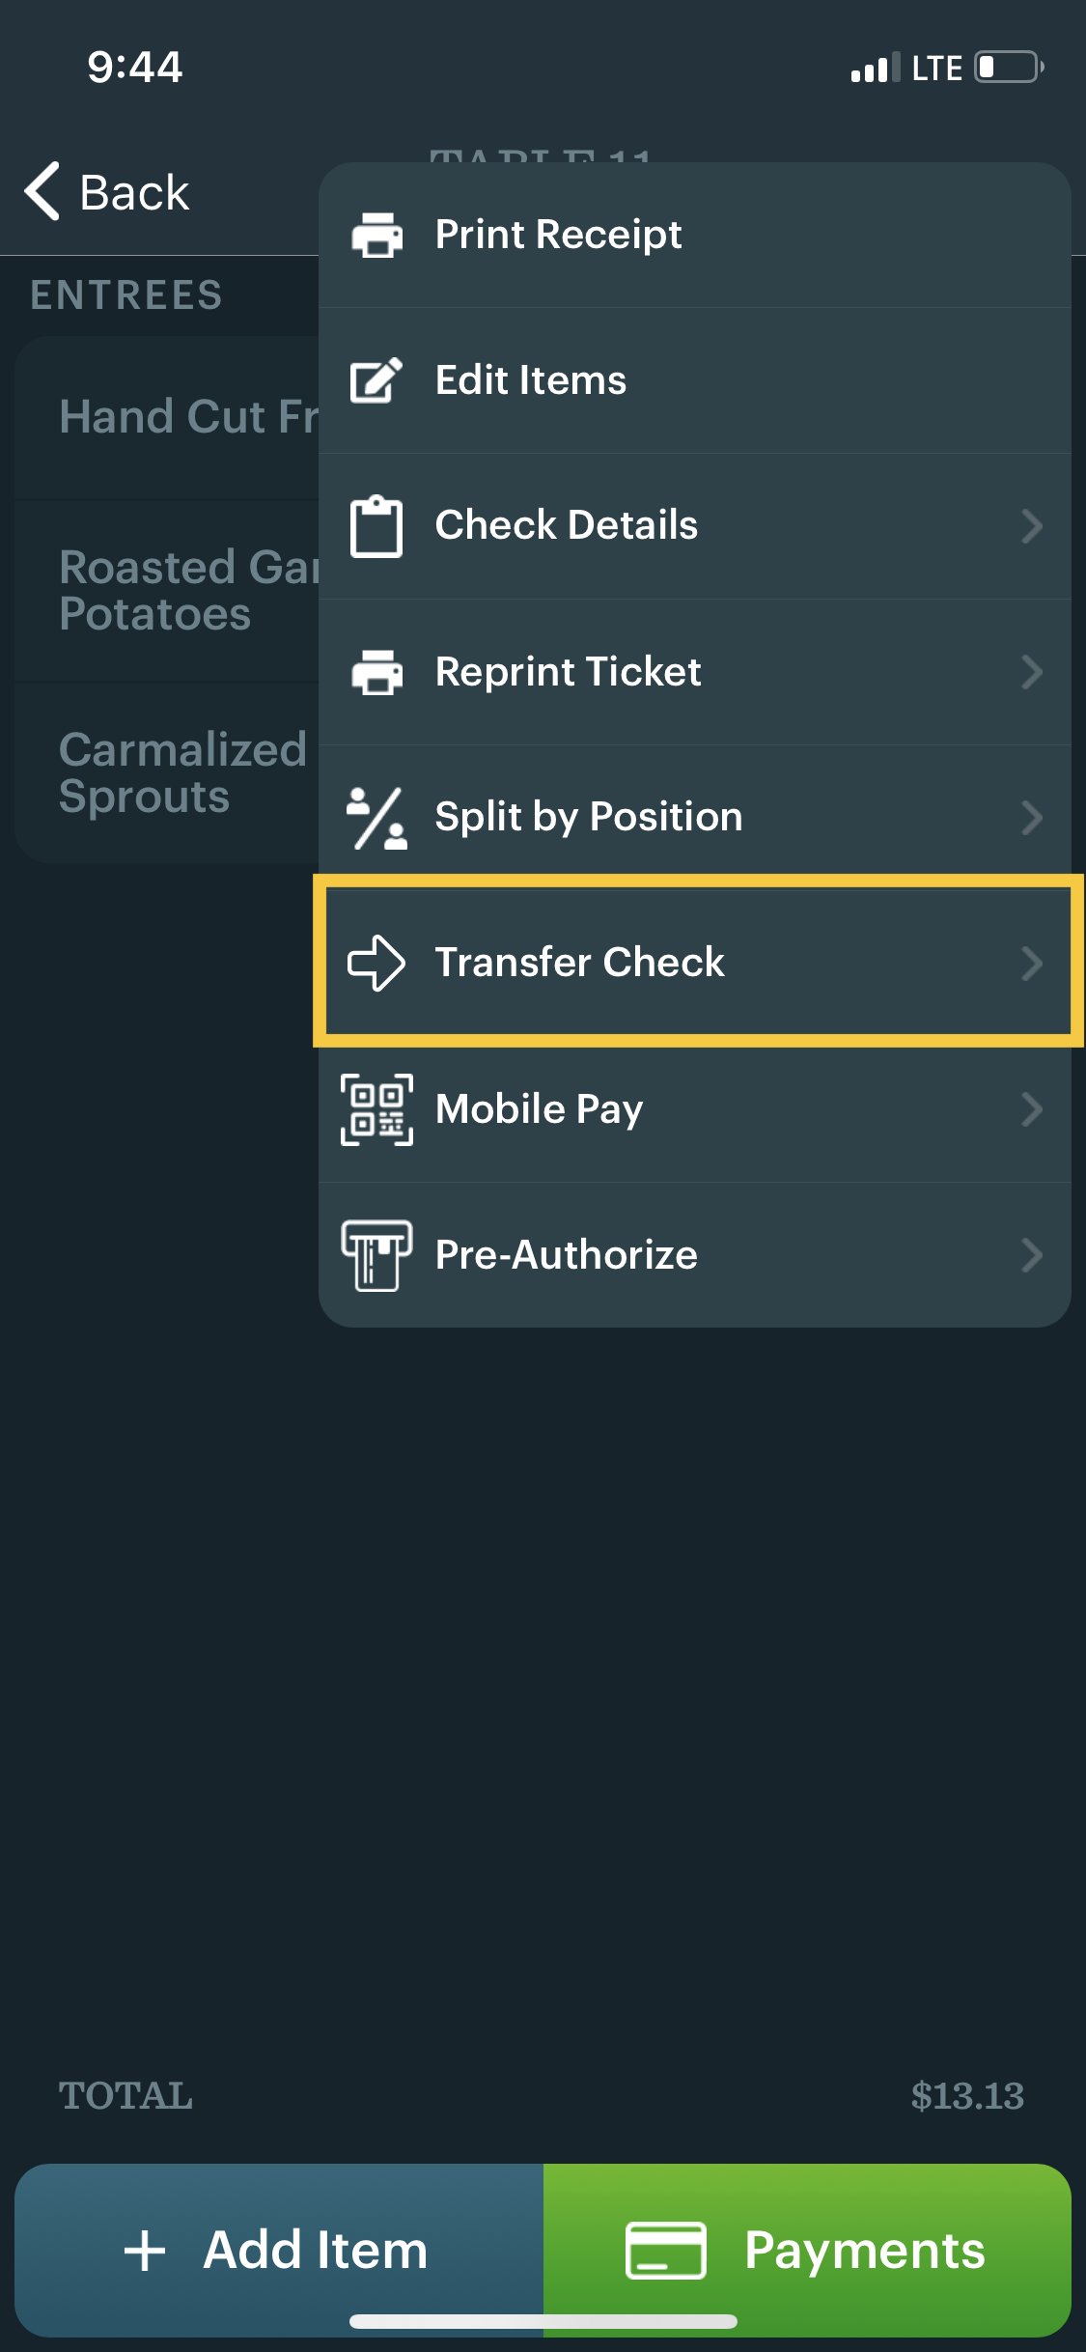Select the card reader icon next to Pre-Authorize
Viewport: 1086px width, 2352px height.
(x=376, y=1254)
